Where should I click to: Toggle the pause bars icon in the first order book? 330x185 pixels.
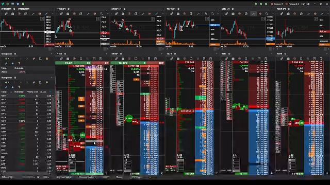click(87, 59)
